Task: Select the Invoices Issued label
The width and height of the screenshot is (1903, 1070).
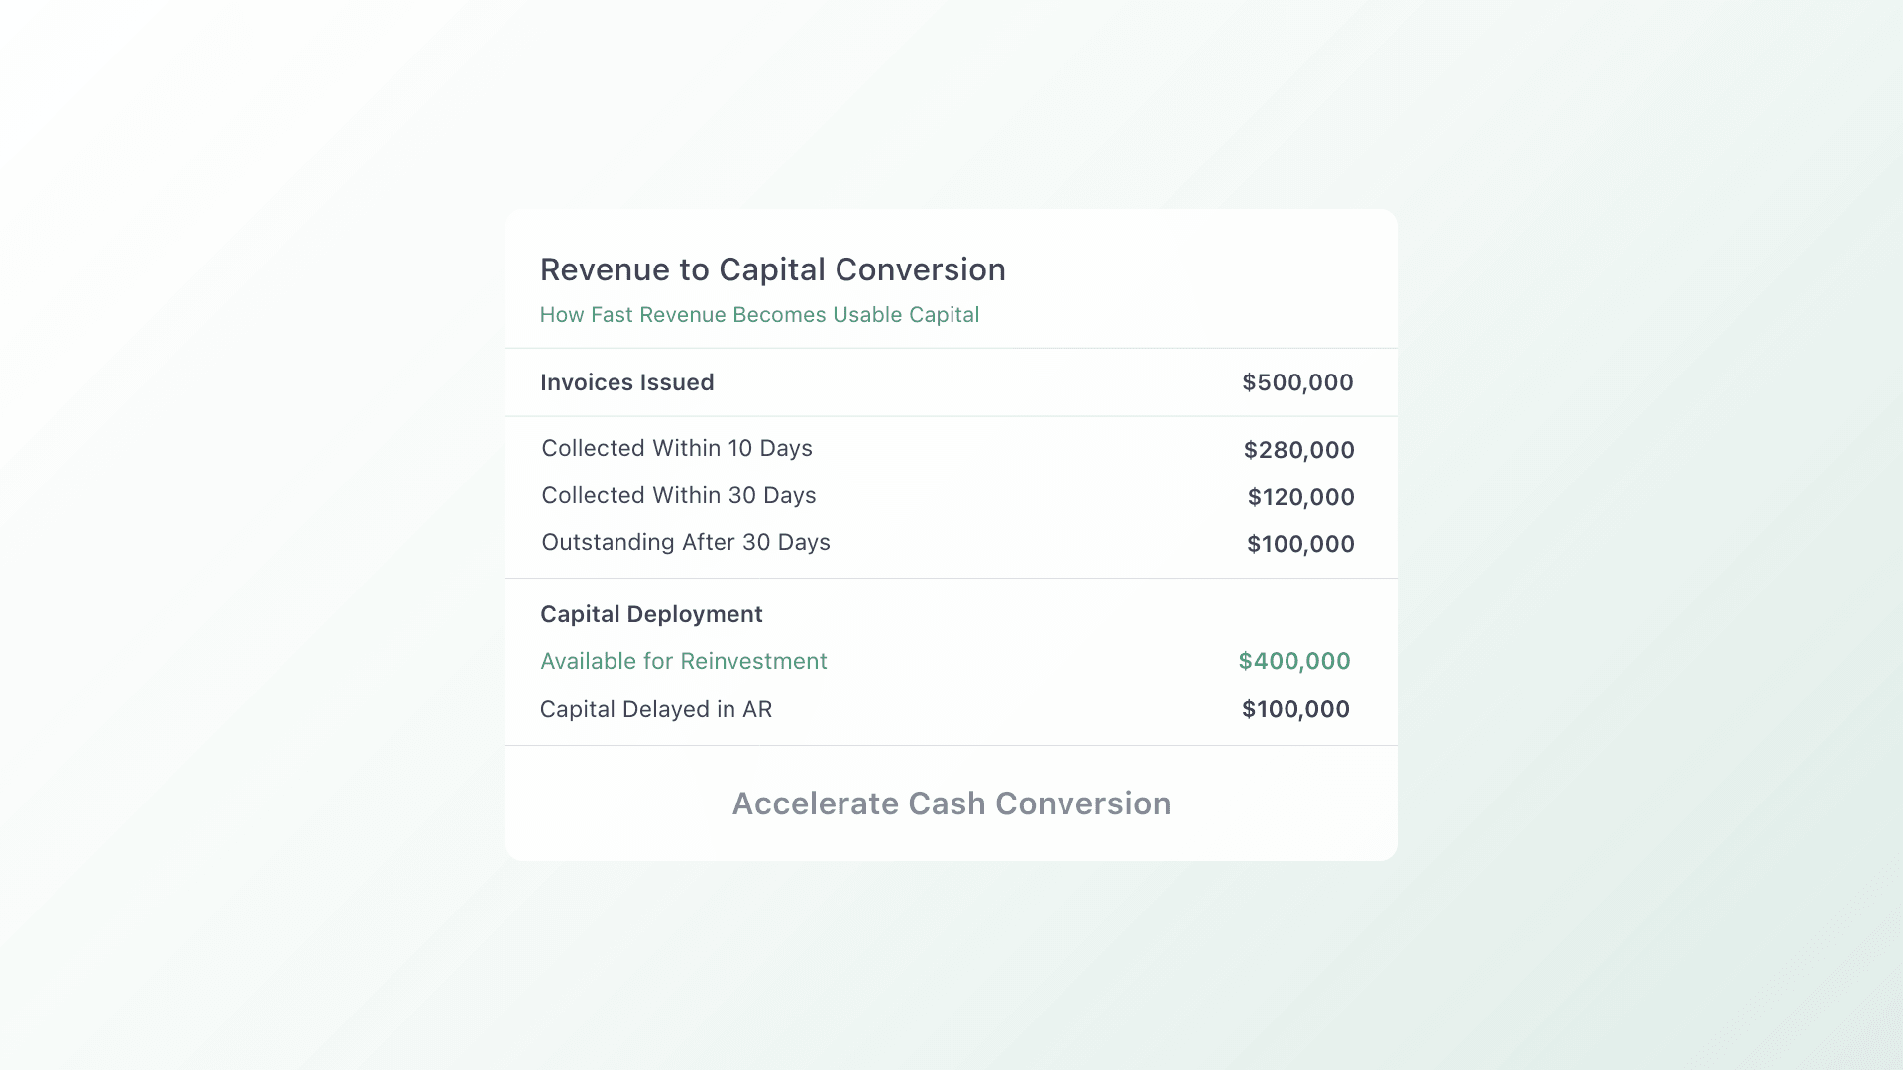Action: click(x=626, y=382)
